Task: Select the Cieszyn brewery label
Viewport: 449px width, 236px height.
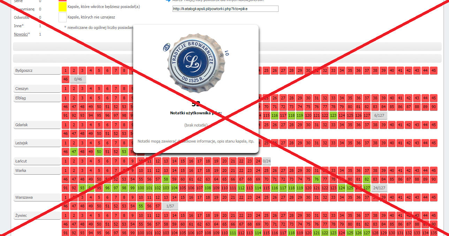Action: pos(37,89)
